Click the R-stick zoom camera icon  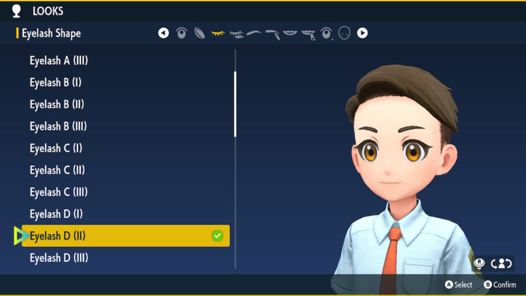tap(480, 263)
